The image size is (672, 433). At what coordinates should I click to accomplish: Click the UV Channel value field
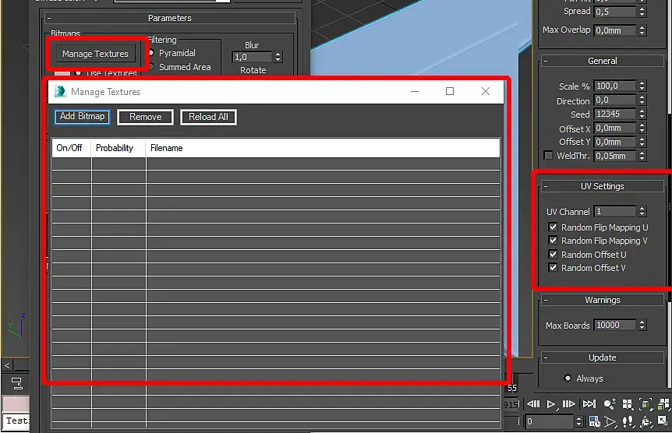click(x=615, y=211)
